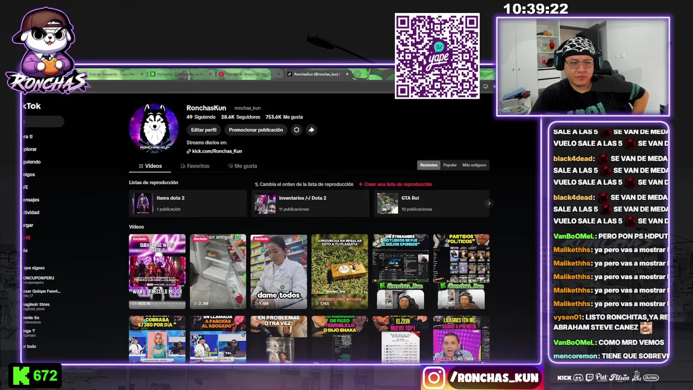Image resolution: width=693 pixels, height=390 pixels.
Task: Open the 'Q dijo Shaka' video
Action: 339,339
